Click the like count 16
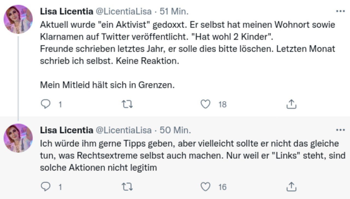Viewport: 350px width, 199px height. pyautogui.click(x=223, y=187)
